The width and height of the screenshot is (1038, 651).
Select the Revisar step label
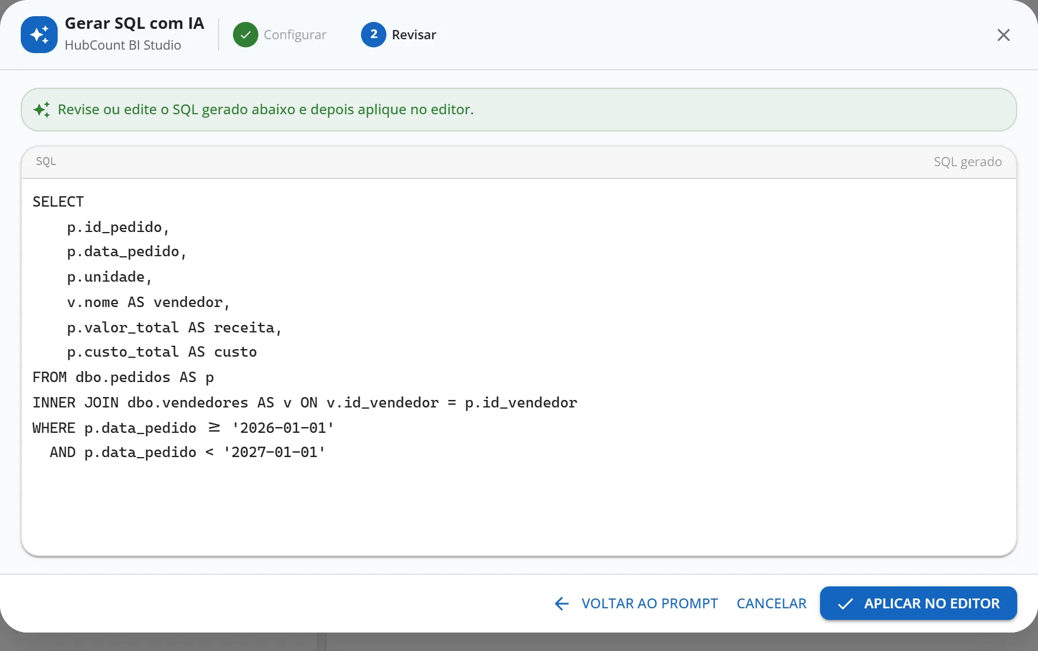click(x=414, y=35)
